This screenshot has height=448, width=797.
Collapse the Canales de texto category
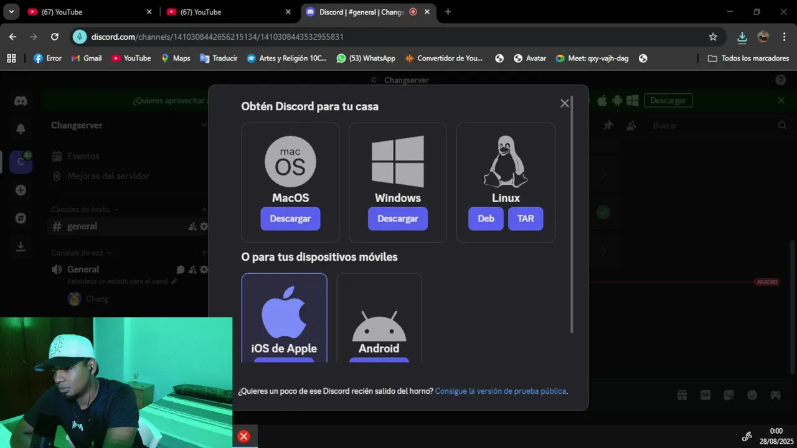tap(85, 210)
